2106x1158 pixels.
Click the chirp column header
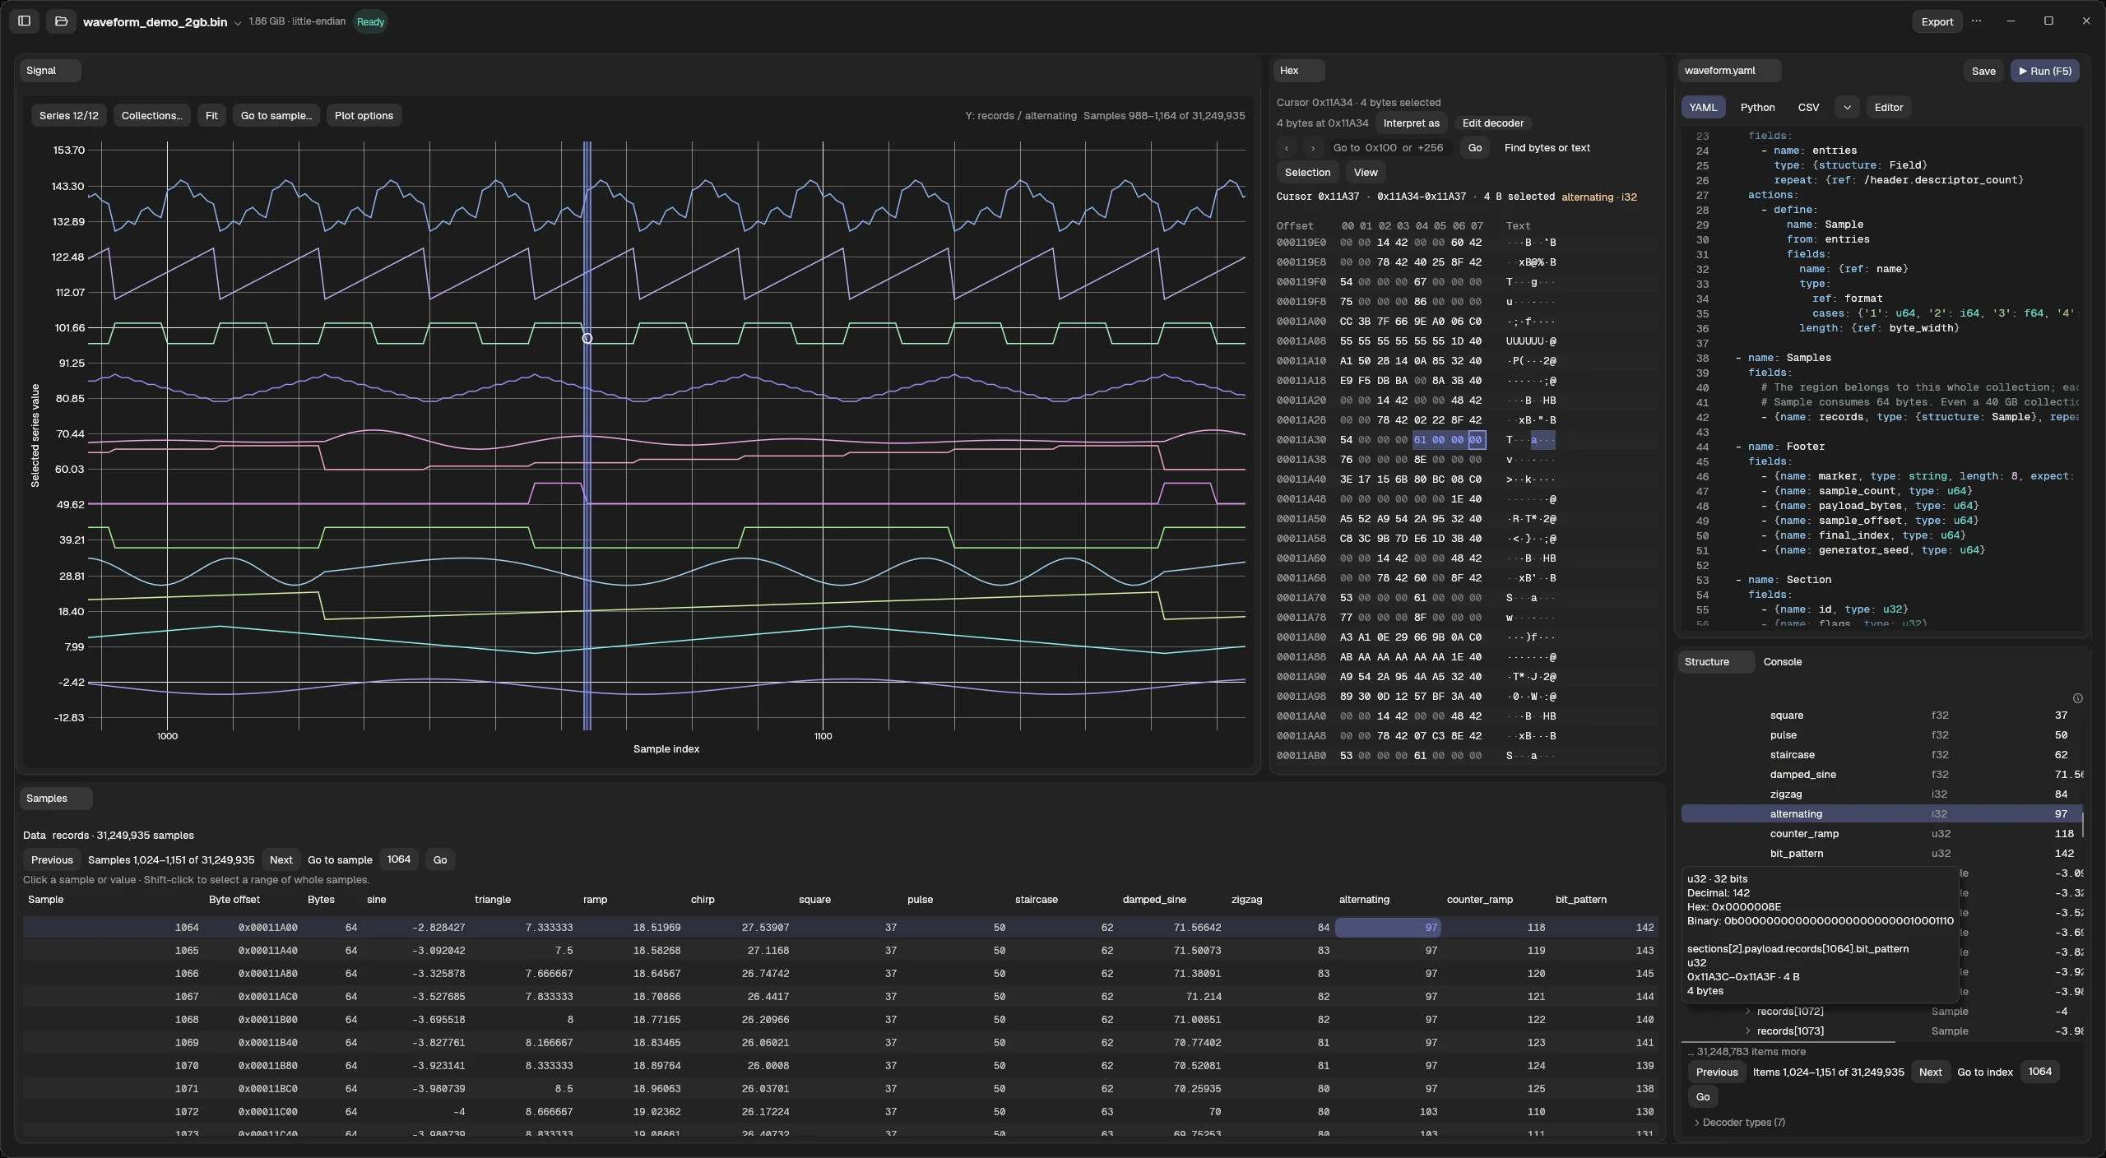point(703,899)
